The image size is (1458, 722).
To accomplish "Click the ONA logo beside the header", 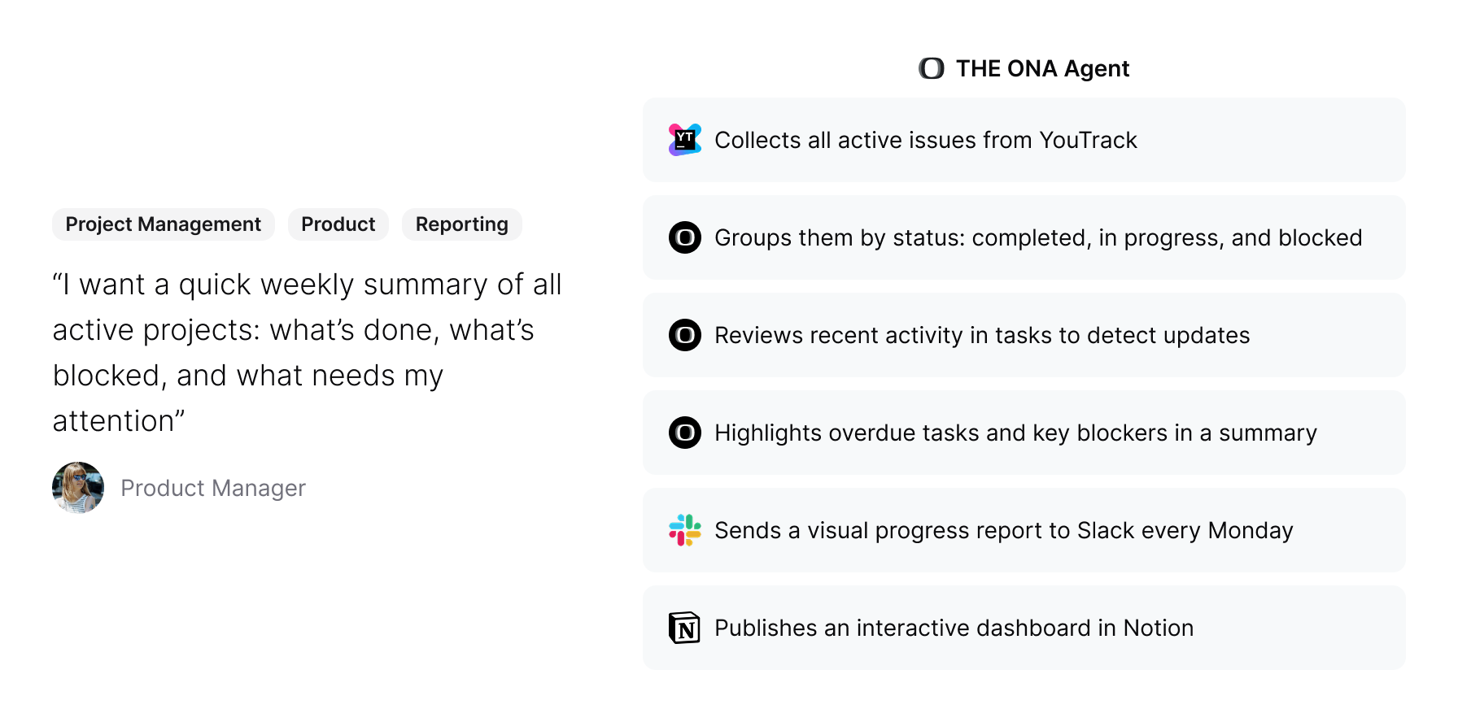I will 932,68.
